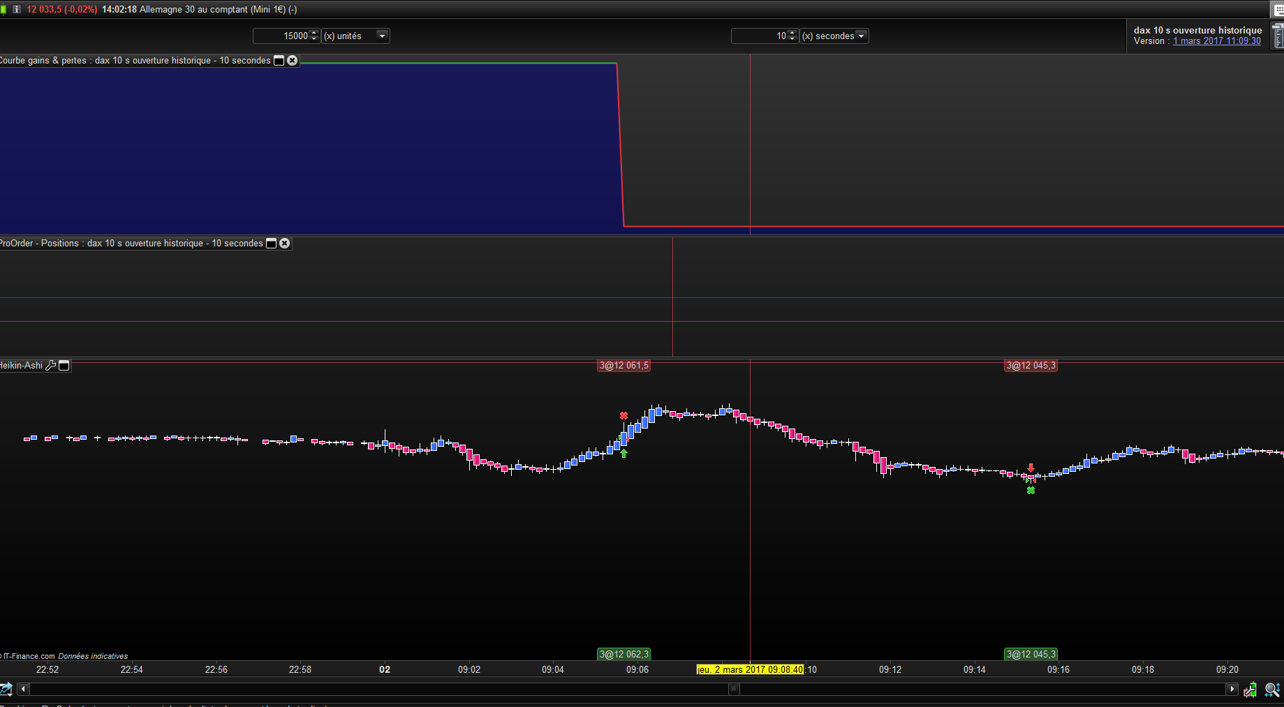Screen dimensions: 1284x707
Task: Click the green buy arrow near 09:06
Action: pyautogui.click(x=623, y=454)
